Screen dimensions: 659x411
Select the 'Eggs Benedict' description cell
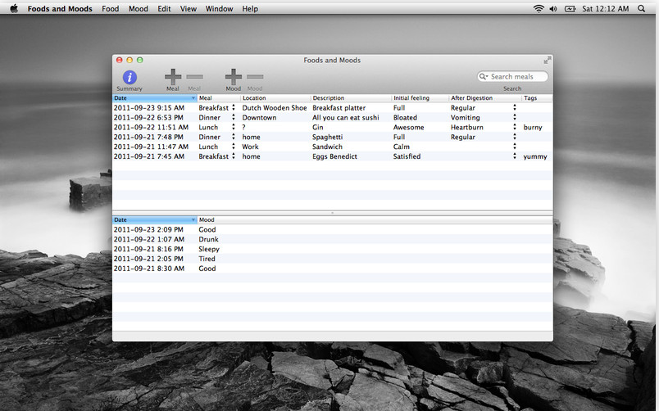pos(334,156)
